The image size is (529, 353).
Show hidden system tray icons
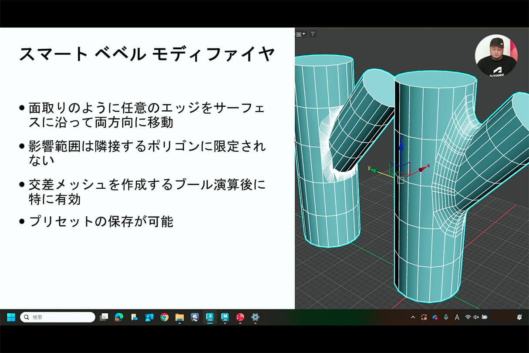click(413, 317)
